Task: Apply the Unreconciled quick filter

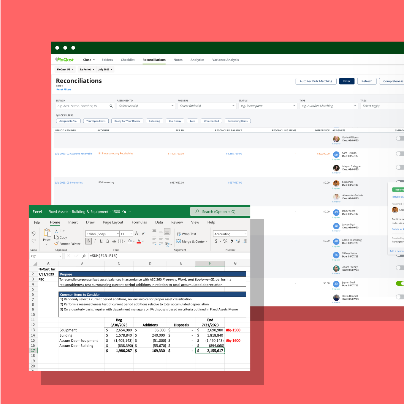Action: (x=211, y=121)
